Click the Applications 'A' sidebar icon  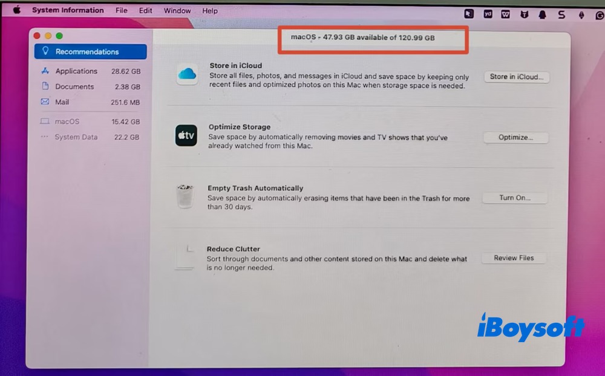click(x=45, y=71)
